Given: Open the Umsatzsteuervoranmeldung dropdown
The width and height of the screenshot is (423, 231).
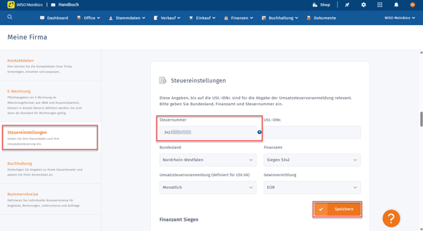Looking at the screenshot, I should pos(208,187).
